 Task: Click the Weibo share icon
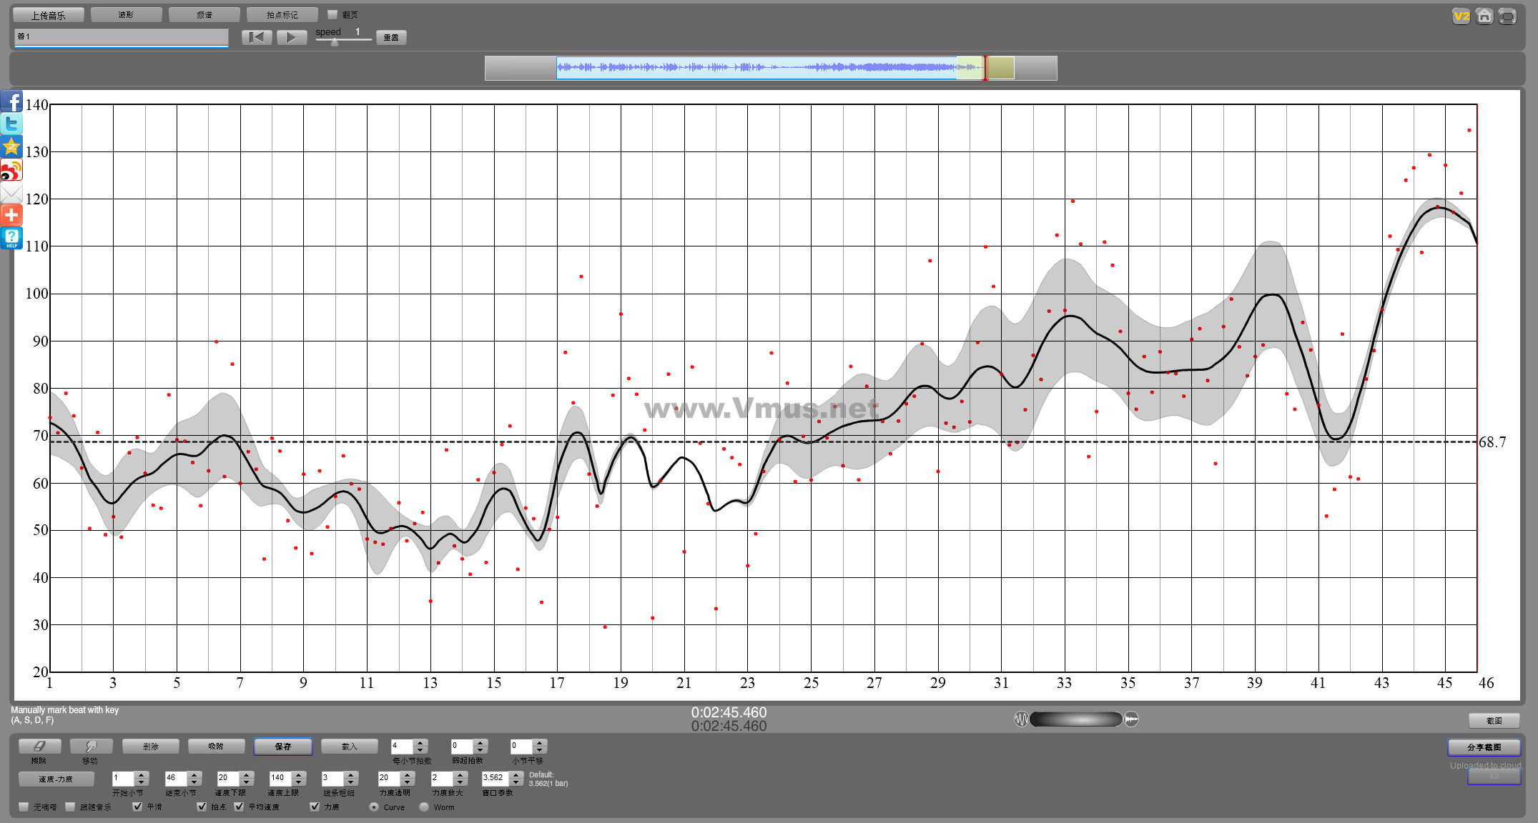(11, 170)
